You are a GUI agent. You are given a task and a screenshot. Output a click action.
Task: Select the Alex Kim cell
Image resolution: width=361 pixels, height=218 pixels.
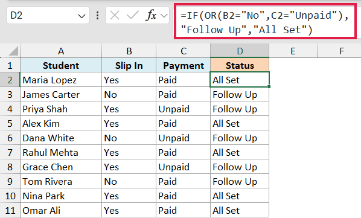click(61, 123)
